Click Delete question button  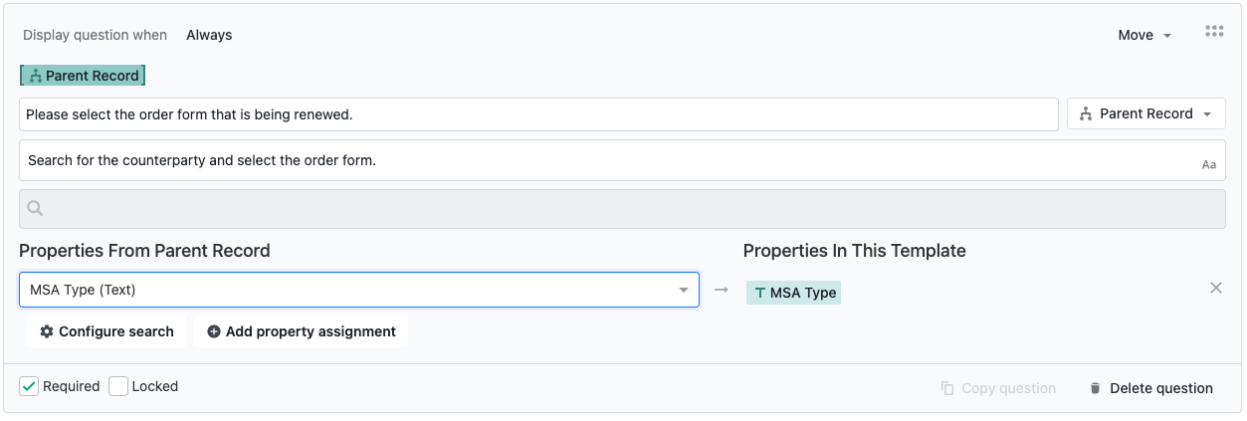pos(1151,388)
